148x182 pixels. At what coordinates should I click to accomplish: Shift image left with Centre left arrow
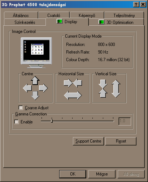tap(27, 88)
